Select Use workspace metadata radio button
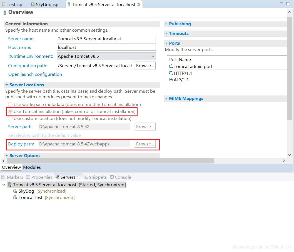294x252 pixels. tap(10, 104)
